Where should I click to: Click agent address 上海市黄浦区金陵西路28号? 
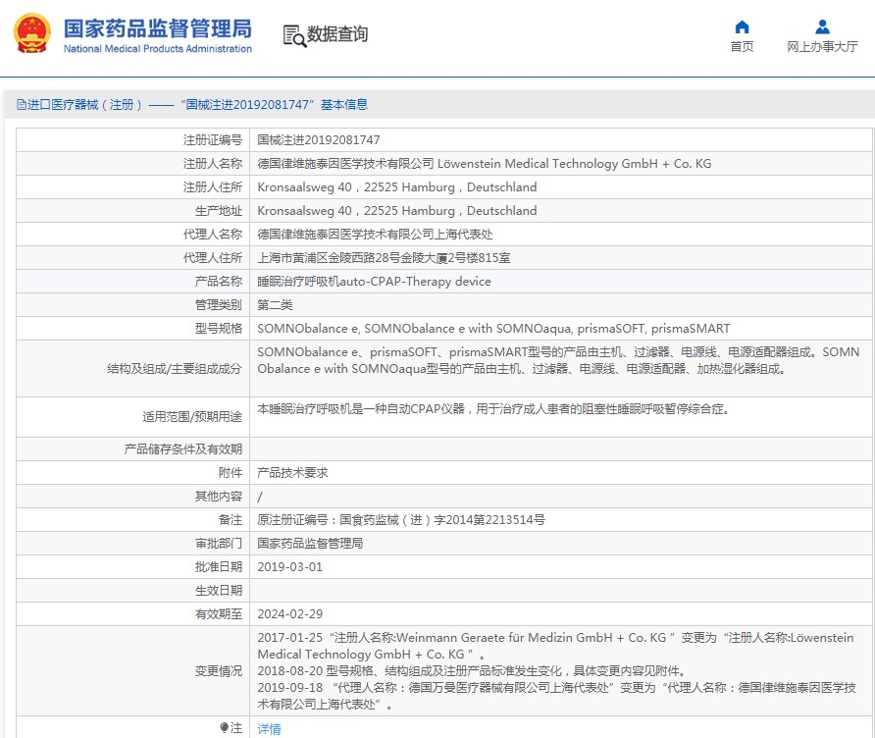click(384, 257)
